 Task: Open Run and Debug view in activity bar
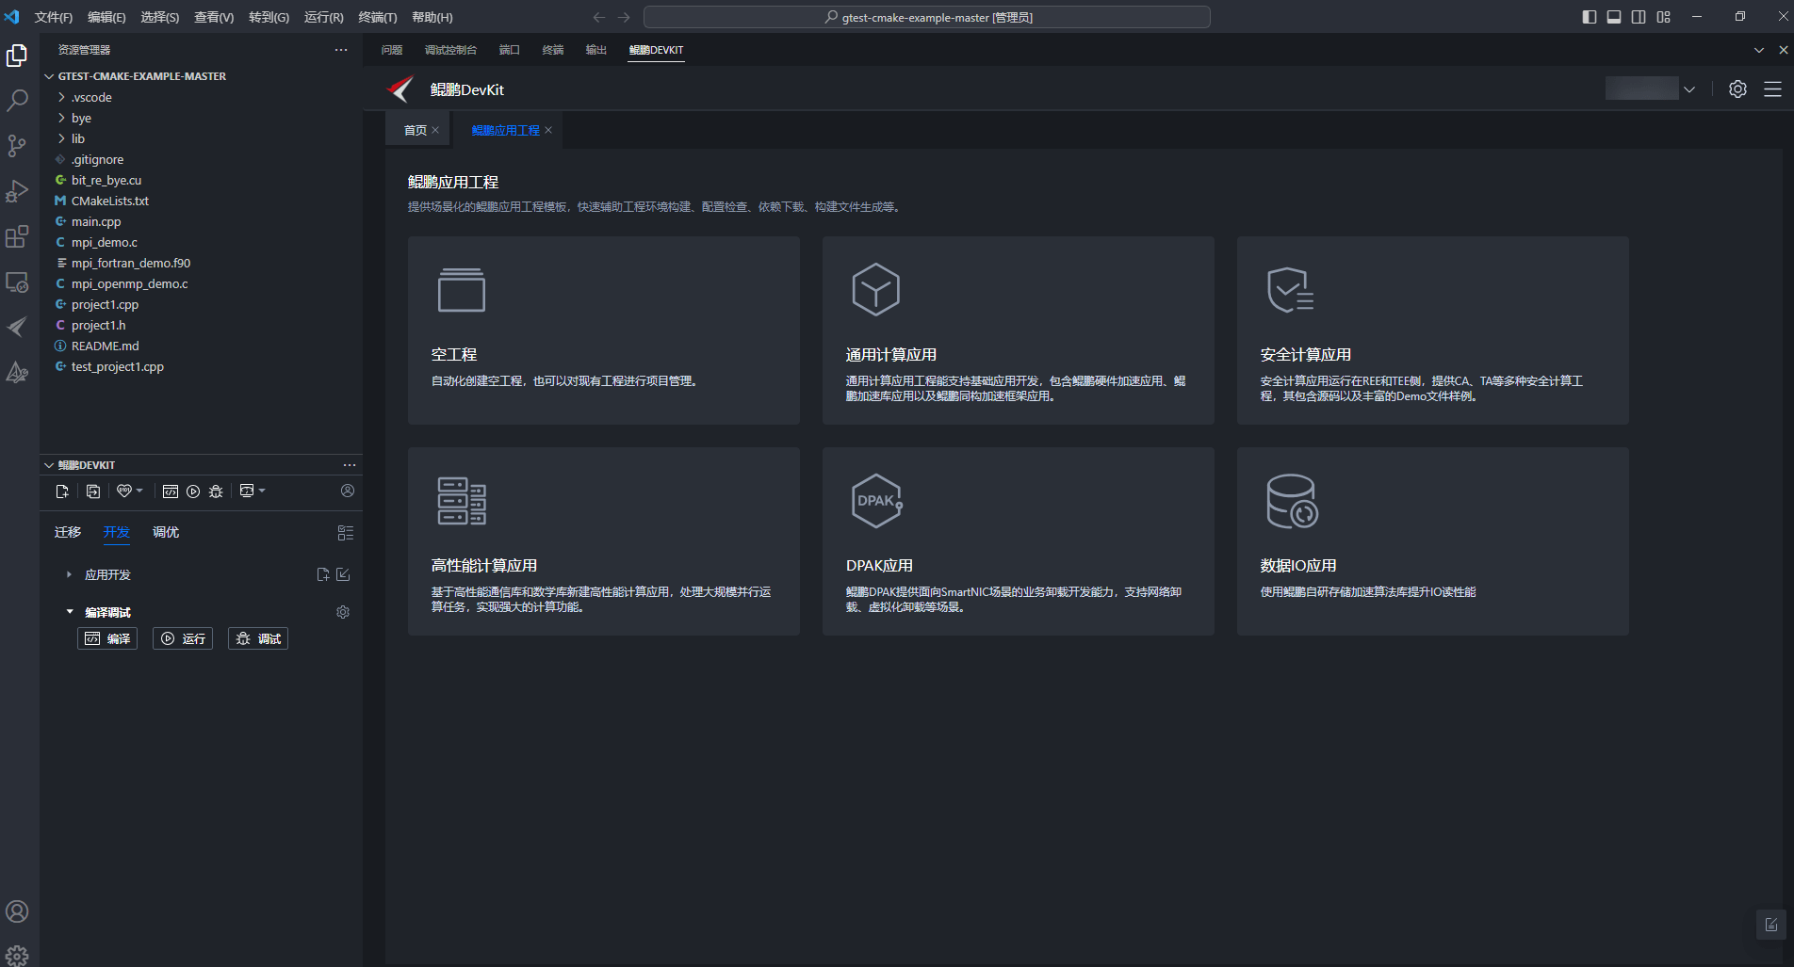[x=17, y=191]
